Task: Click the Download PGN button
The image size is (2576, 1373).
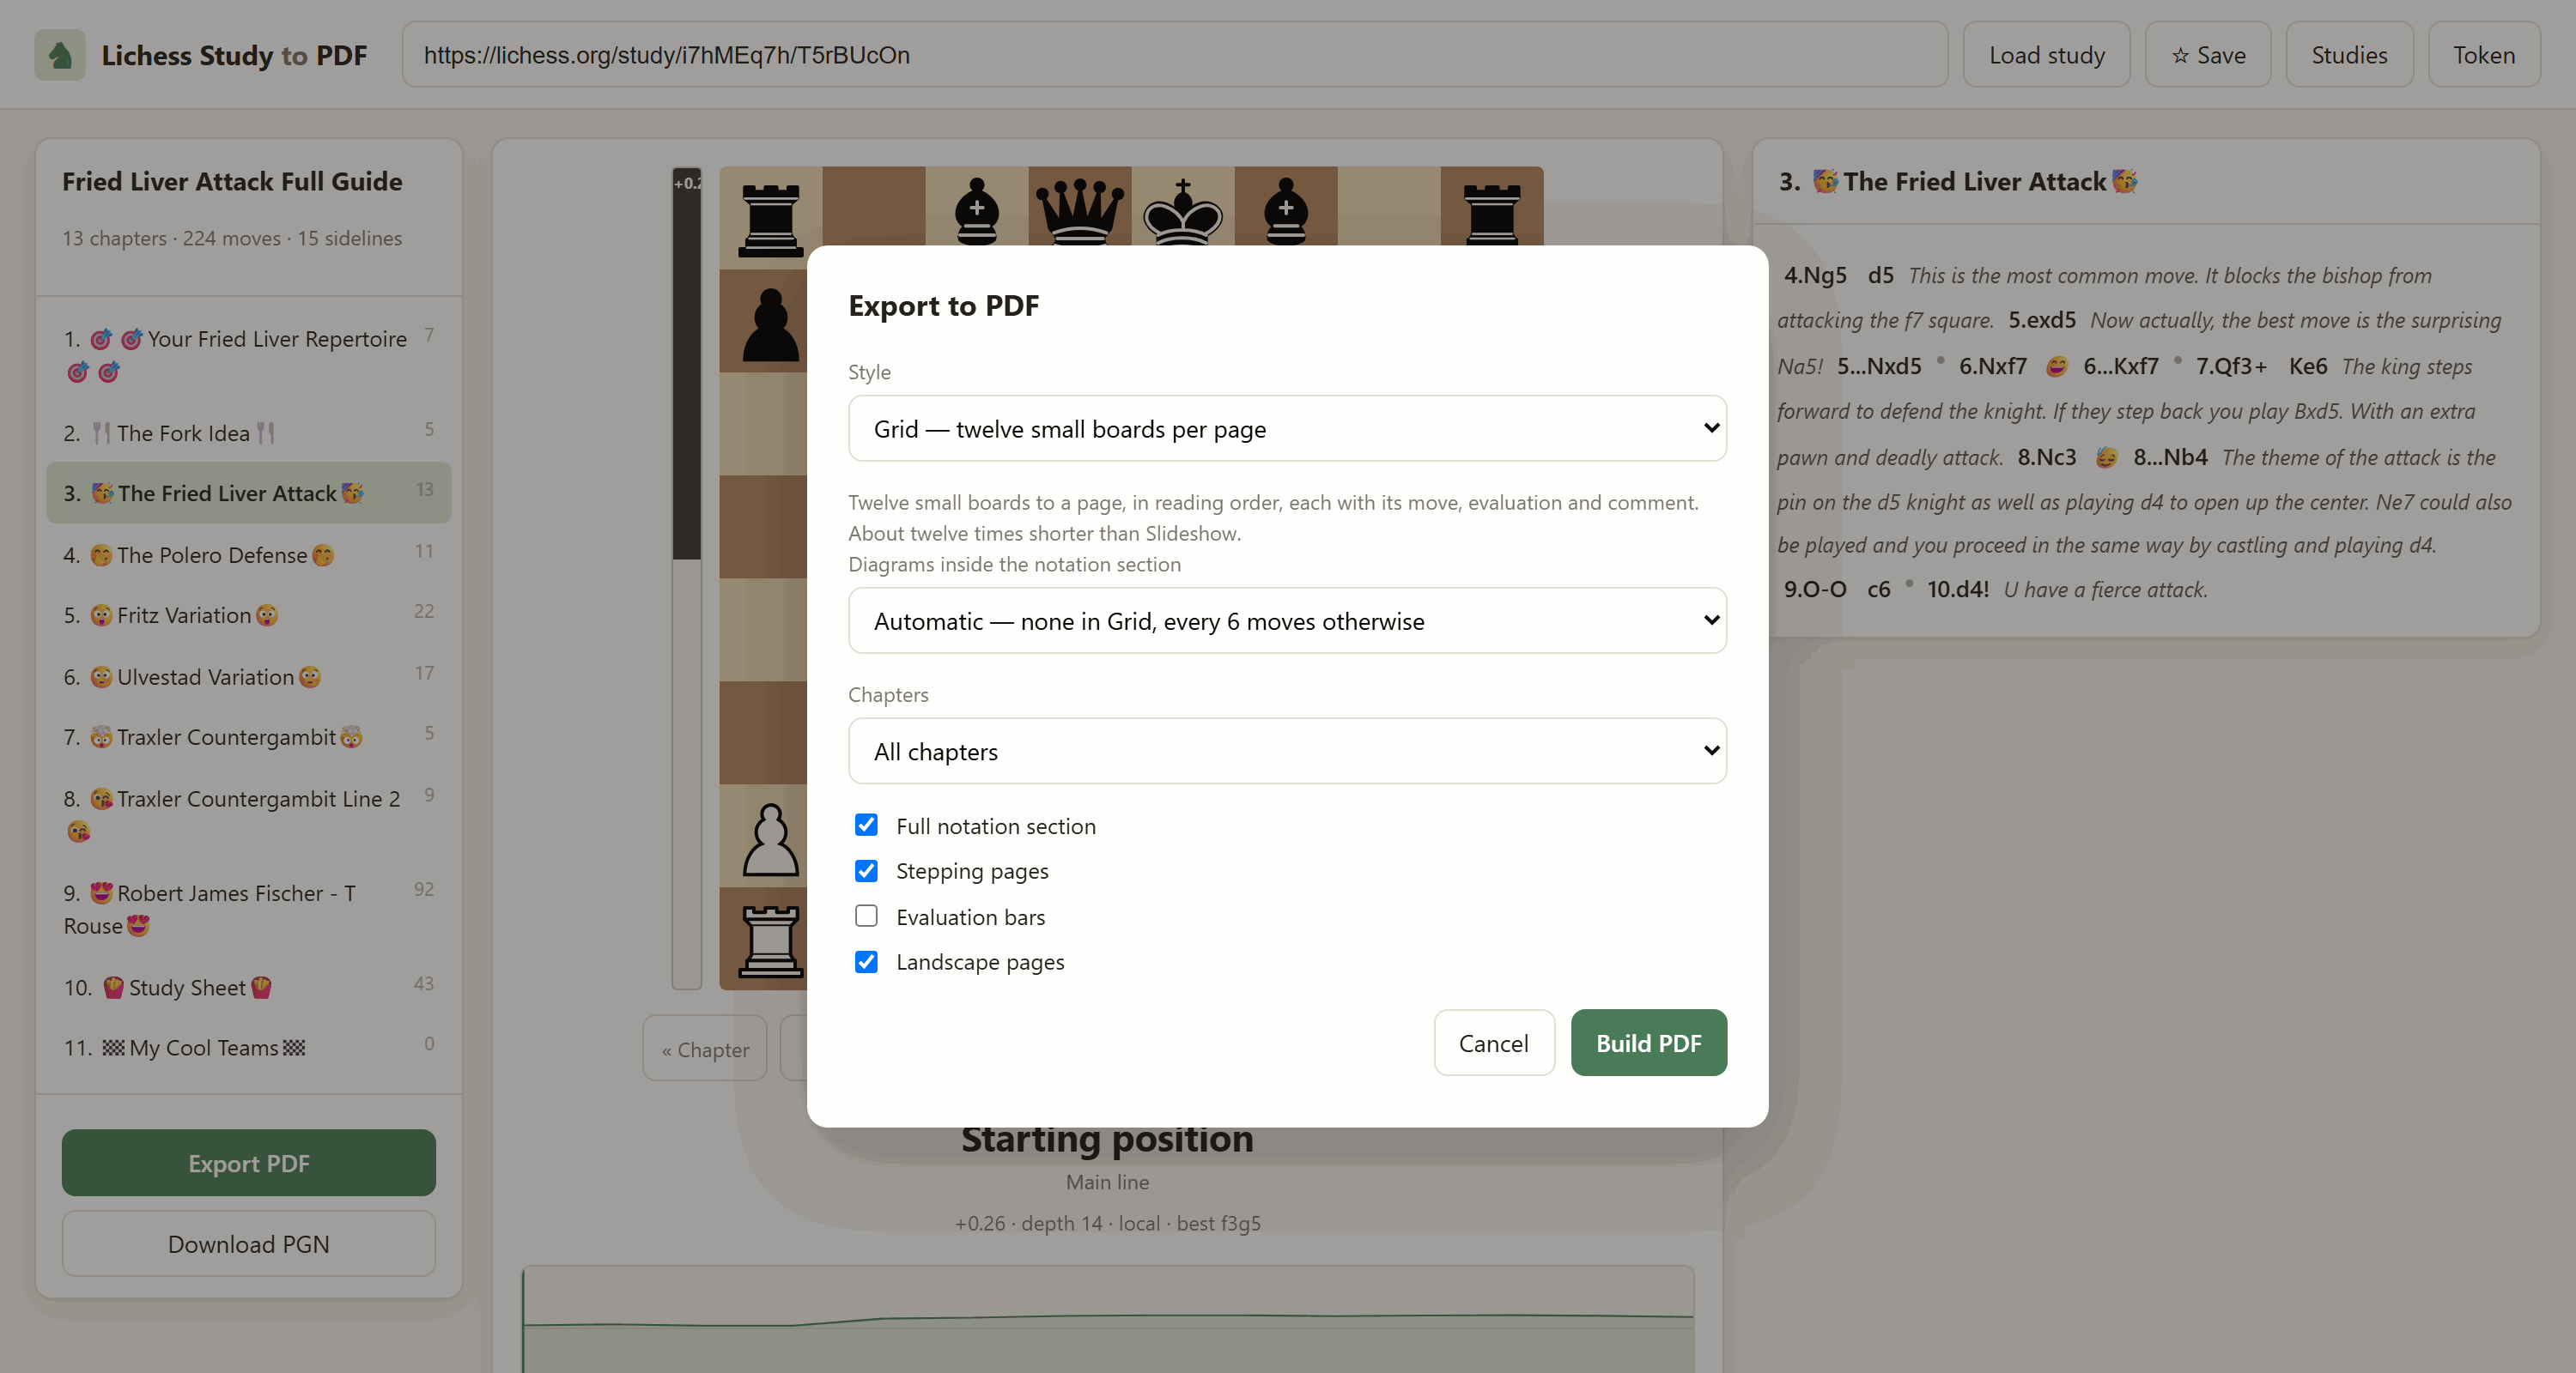Action: click(248, 1243)
